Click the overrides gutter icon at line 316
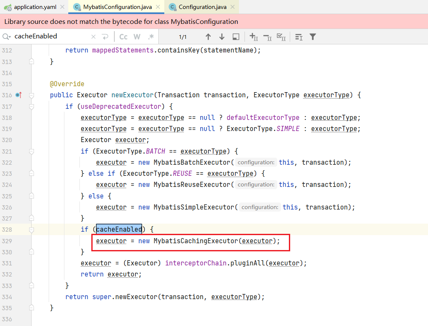 [18, 95]
